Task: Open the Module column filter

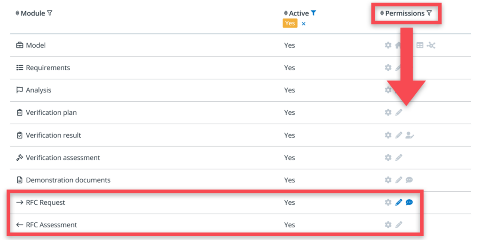Action: (50, 13)
